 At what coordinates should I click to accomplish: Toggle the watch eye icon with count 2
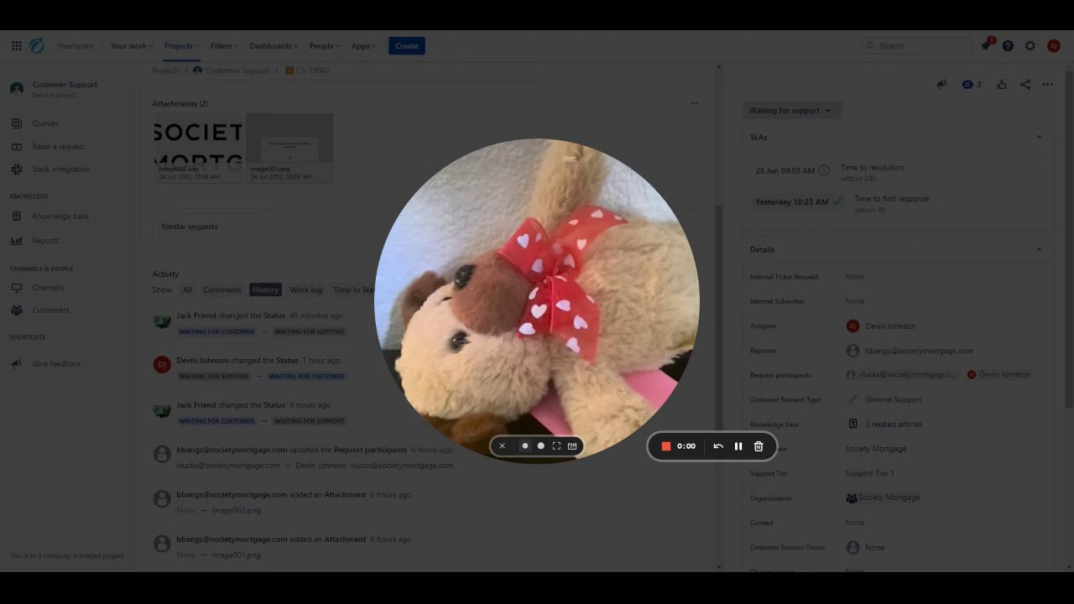pyautogui.click(x=972, y=85)
